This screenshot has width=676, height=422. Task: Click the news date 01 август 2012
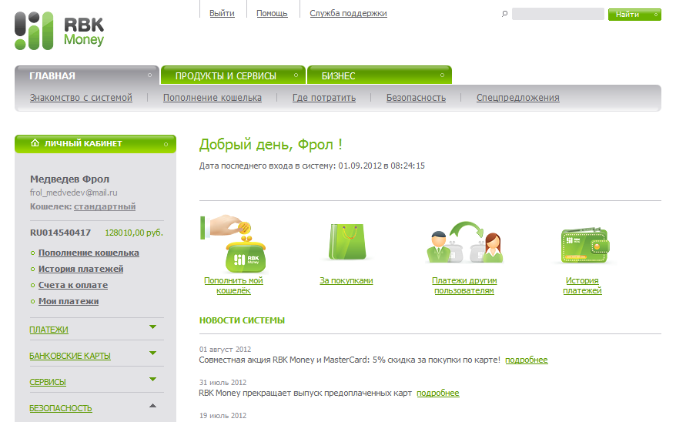click(x=225, y=349)
